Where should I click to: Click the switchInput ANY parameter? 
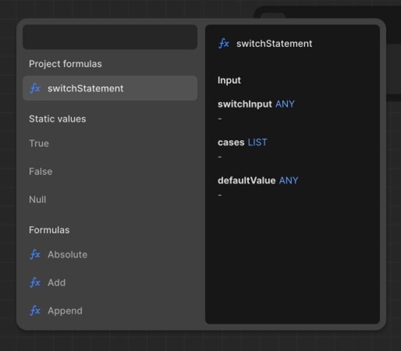(x=256, y=104)
